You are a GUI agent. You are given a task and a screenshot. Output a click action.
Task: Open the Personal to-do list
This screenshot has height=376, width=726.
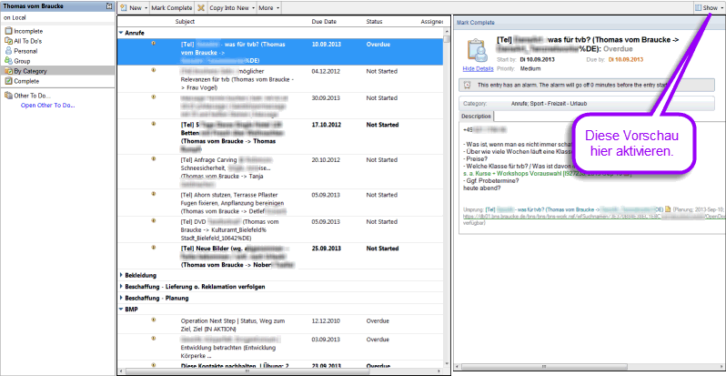point(26,51)
